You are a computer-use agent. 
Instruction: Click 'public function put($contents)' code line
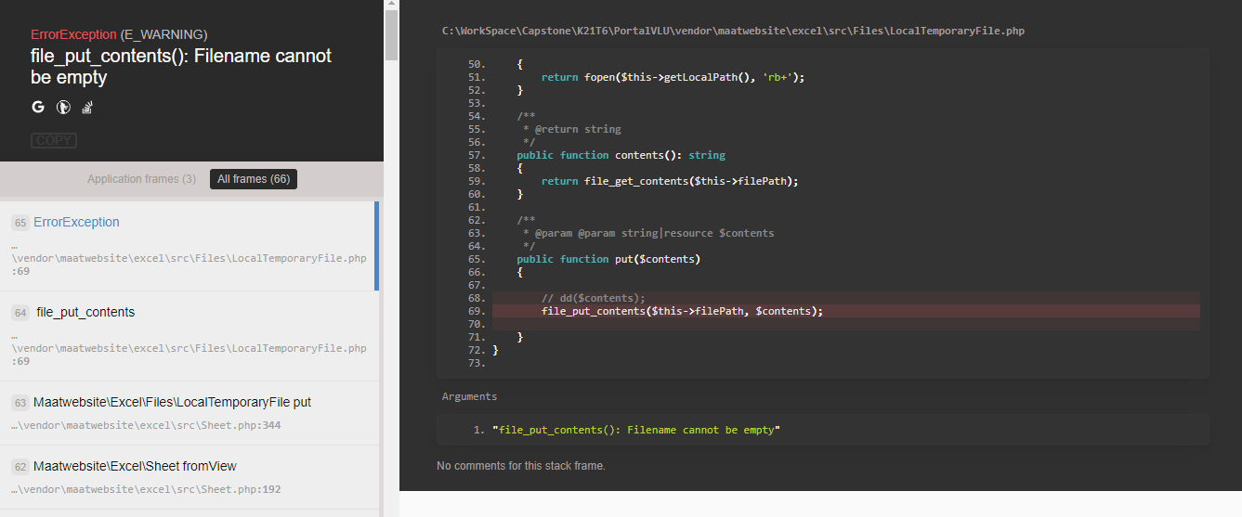point(608,259)
